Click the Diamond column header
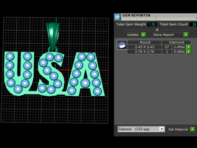The image size is (197, 148). [x=176, y=42]
